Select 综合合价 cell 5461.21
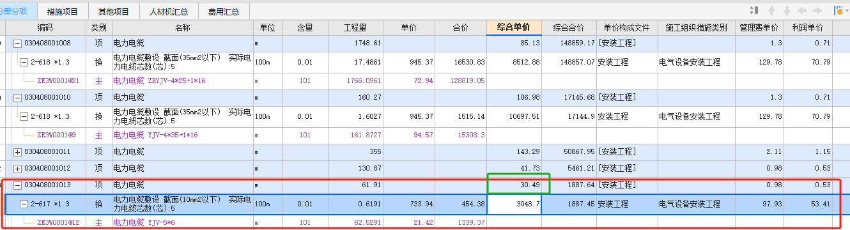Viewport: 850px width, 230px height. pyautogui.click(x=569, y=168)
